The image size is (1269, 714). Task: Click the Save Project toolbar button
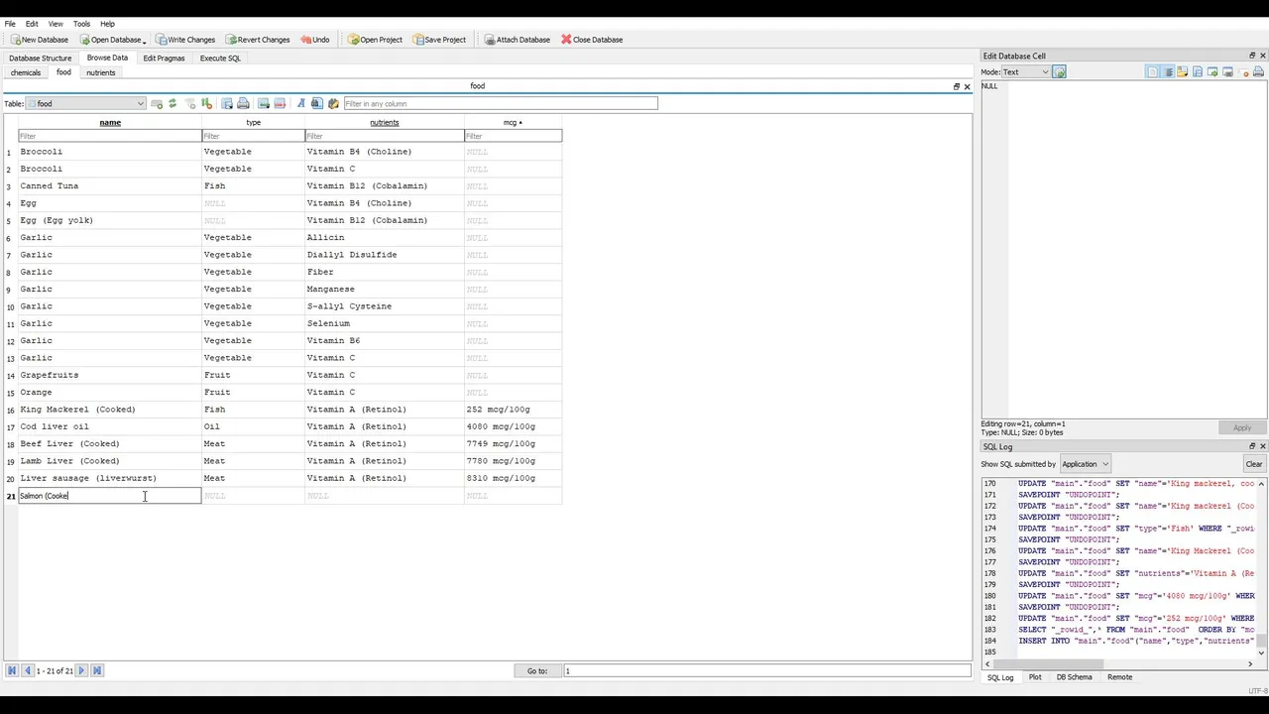pyautogui.click(x=439, y=40)
